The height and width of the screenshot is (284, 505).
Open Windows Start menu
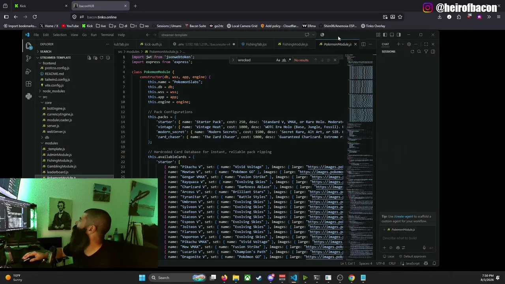(142, 278)
